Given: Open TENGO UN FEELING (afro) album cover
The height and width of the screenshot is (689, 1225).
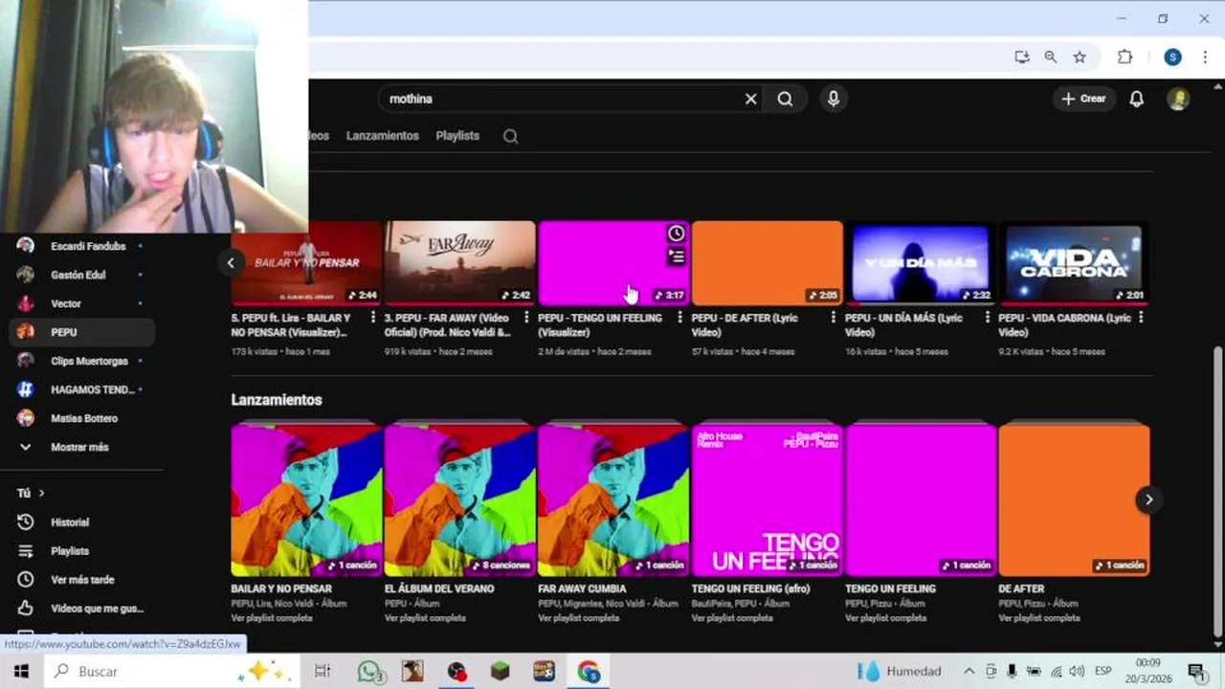Looking at the screenshot, I should coord(767,499).
